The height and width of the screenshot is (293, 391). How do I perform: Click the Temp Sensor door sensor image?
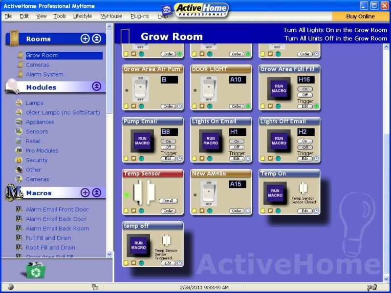[144, 192]
